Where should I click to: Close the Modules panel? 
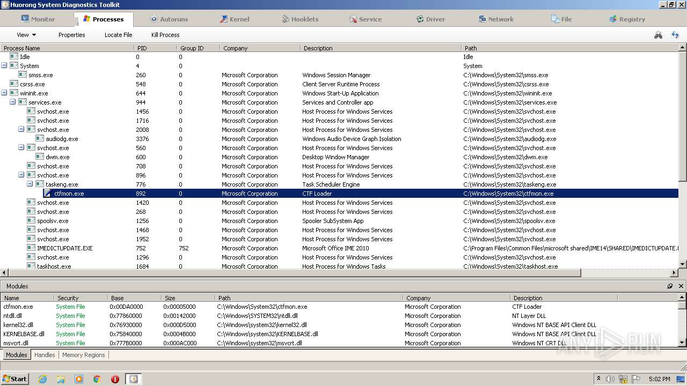(x=681, y=286)
